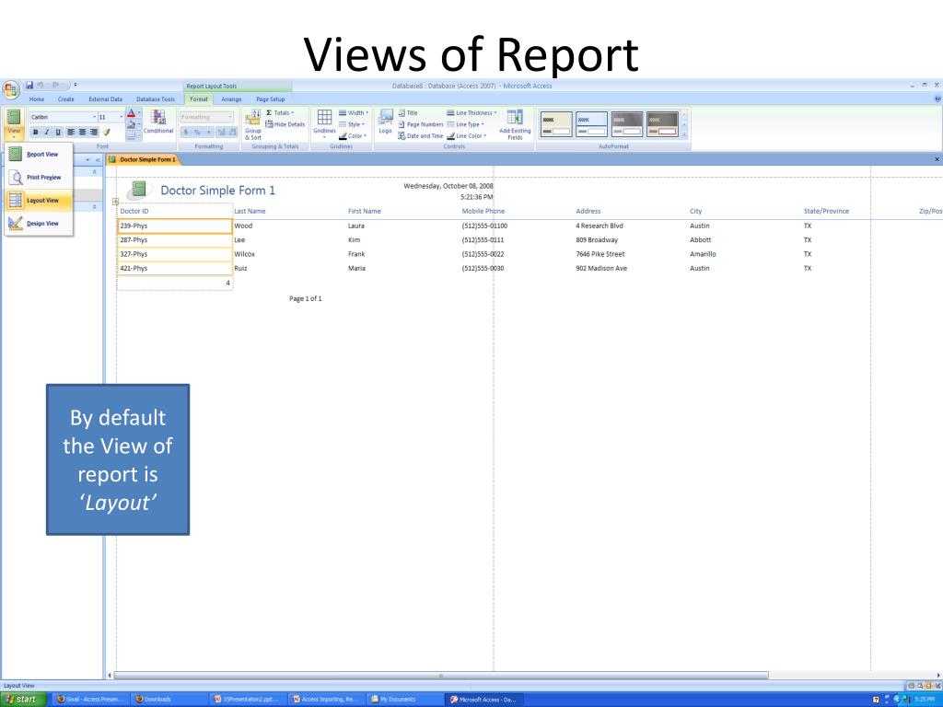Open Group & Sort
The height and width of the screenshot is (707, 943).
(x=253, y=125)
